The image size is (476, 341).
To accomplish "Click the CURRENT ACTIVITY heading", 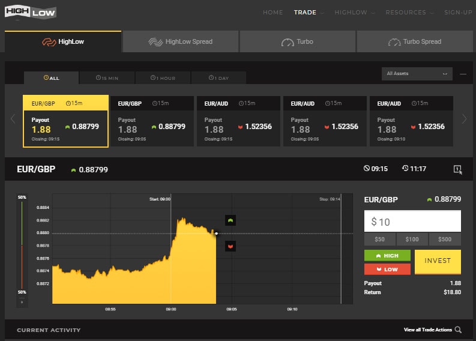I will (49, 330).
